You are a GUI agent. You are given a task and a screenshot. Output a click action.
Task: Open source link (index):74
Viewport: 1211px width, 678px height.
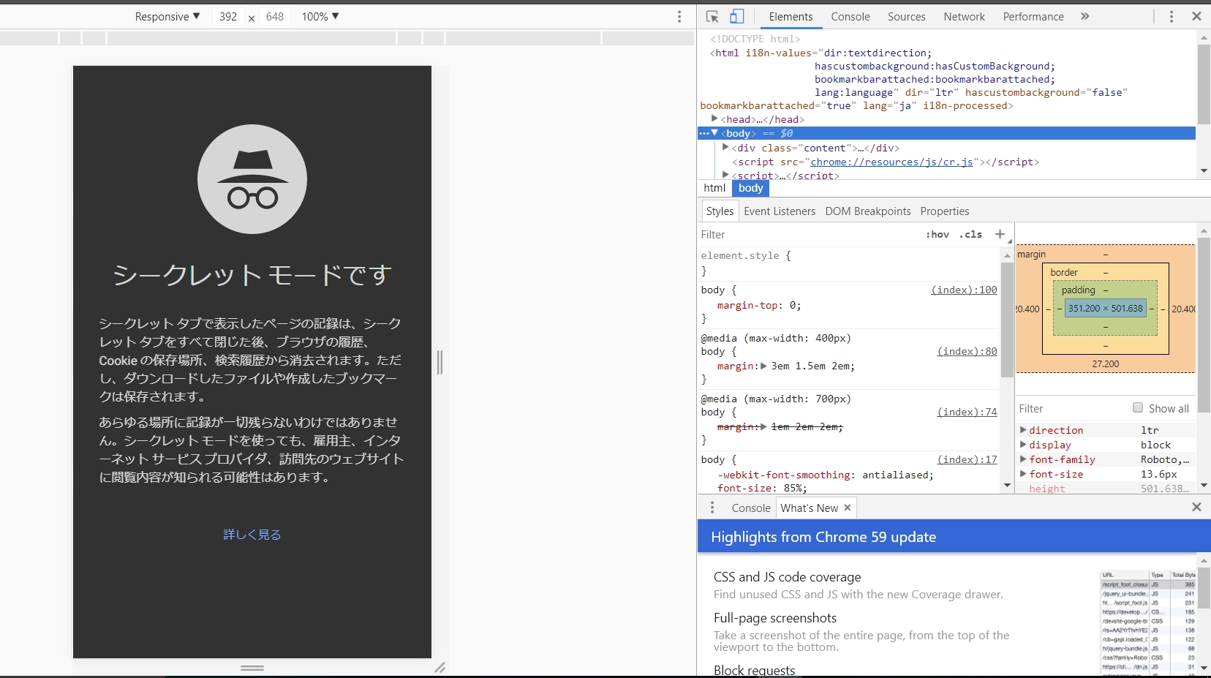[967, 412]
